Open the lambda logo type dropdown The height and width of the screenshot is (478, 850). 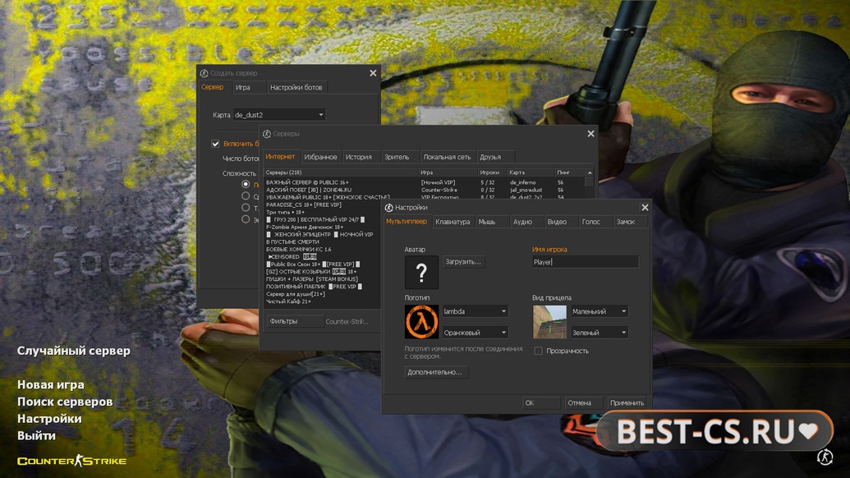click(476, 311)
